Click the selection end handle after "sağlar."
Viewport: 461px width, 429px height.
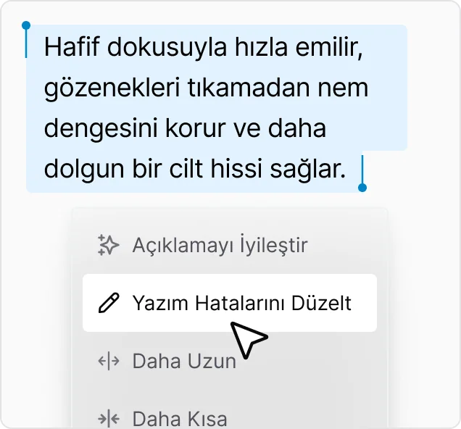pos(362,186)
